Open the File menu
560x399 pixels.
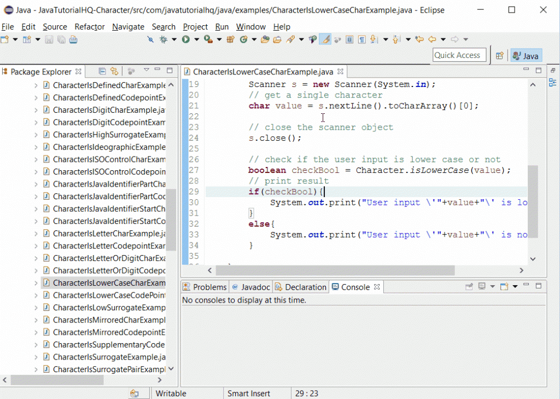8,27
